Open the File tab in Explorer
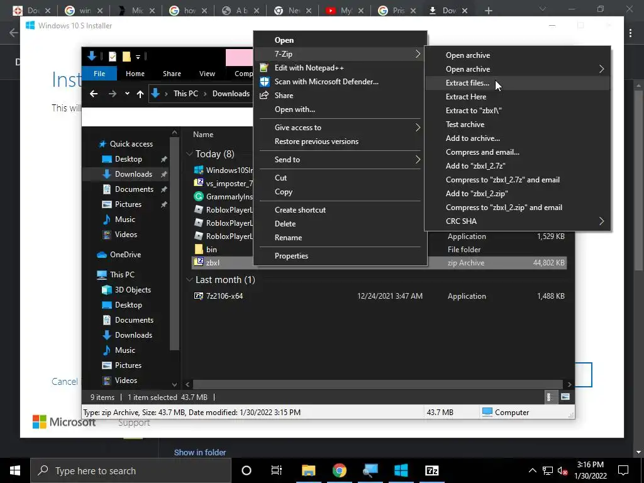 [99, 74]
